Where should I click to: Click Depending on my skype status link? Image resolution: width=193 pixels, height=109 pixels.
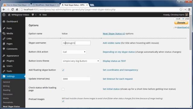pyautogui.click(x=119, y=52)
